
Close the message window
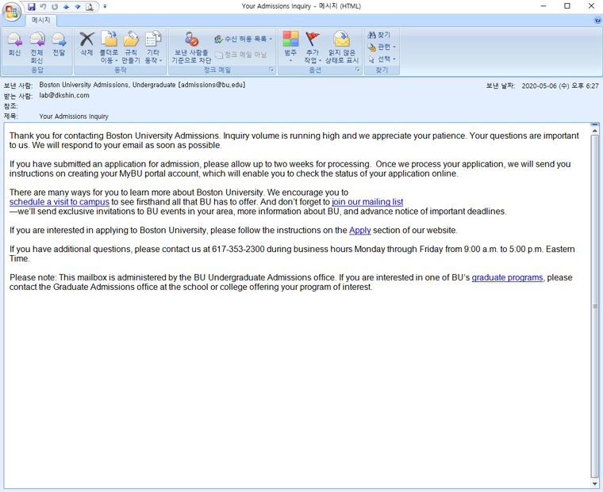coord(591,6)
